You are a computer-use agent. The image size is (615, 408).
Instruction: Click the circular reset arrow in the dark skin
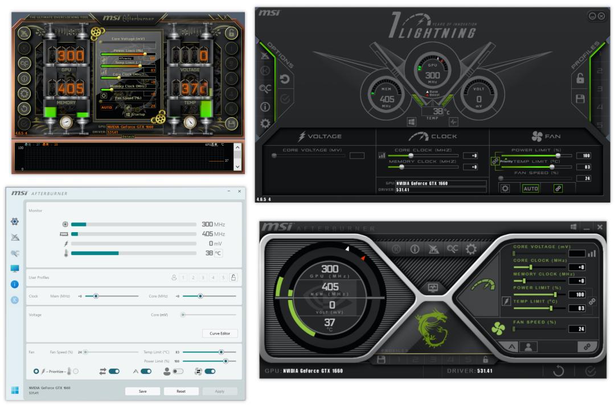click(559, 371)
